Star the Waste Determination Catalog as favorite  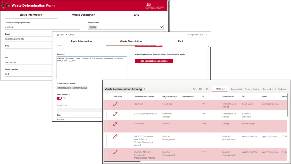coord(145,89)
